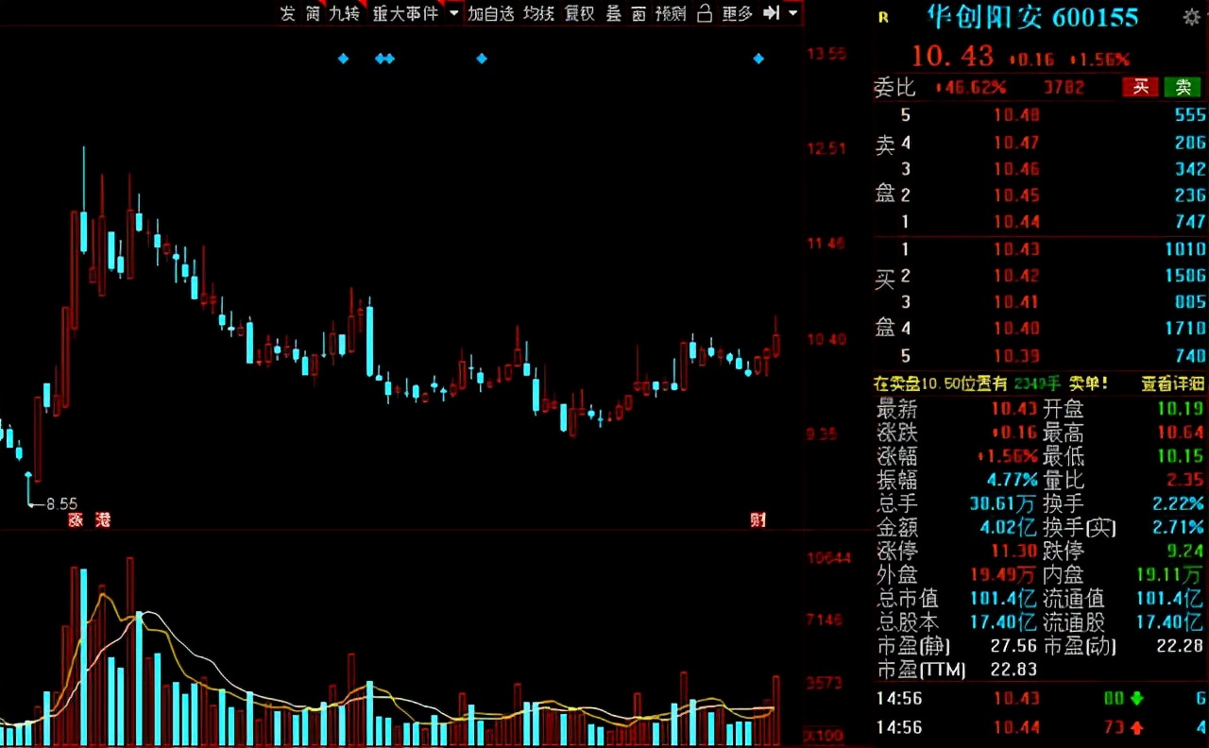This screenshot has height=748, width=1209.
Task: Click the lock icon in chart toolbar
Action: coord(704,13)
